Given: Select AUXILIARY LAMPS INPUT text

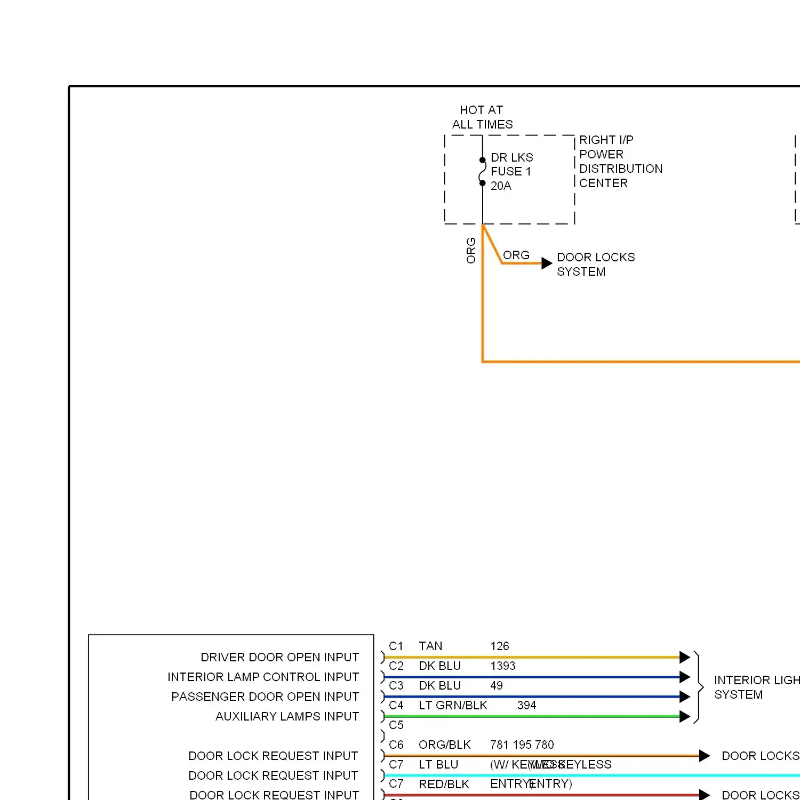Looking at the screenshot, I should coord(287,716).
